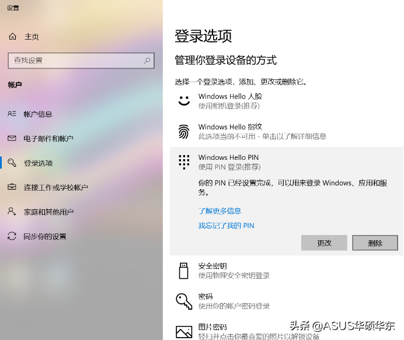Click the PIN keypad dots icon
This screenshot has height=340, width=404.
click(x=184, y=162)
